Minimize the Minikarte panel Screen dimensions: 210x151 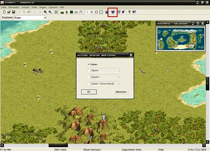pos(193,24)
